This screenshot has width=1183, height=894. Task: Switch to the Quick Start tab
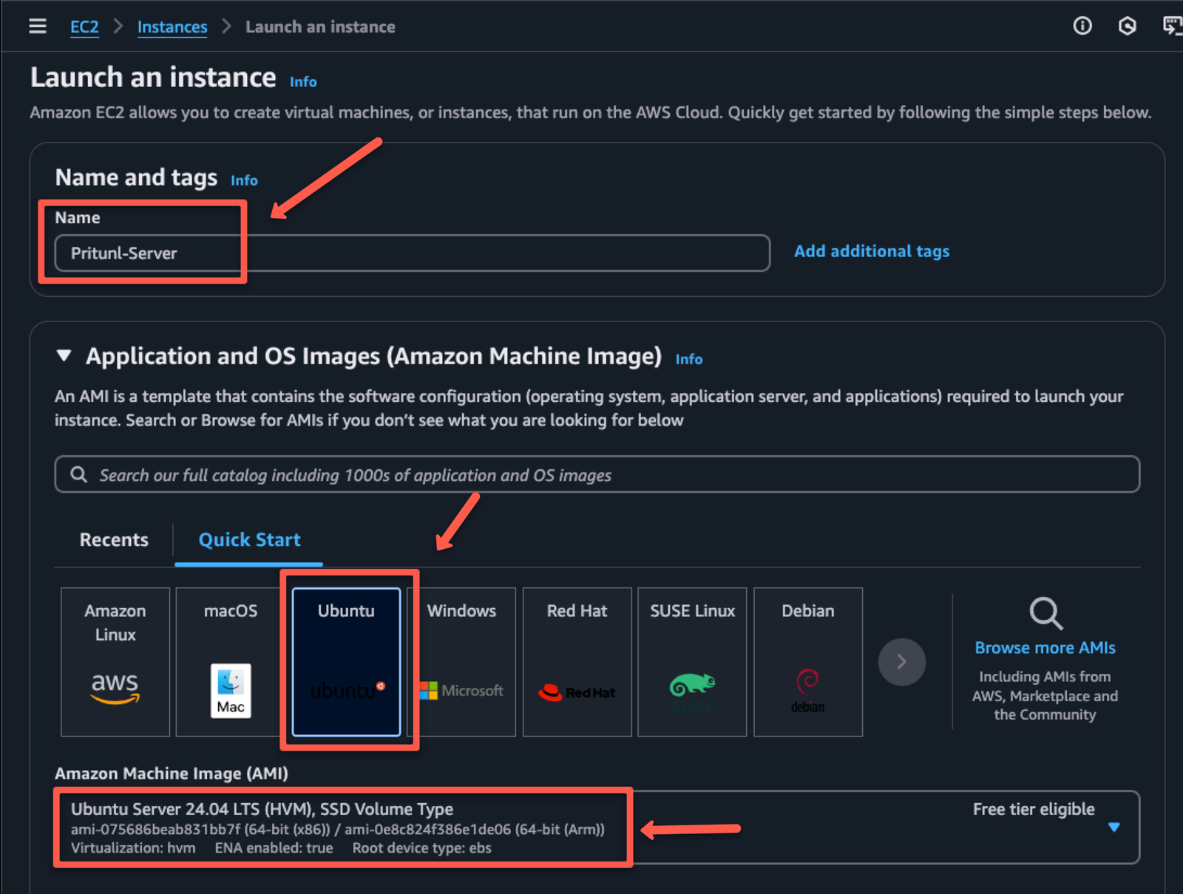[248, 539]
